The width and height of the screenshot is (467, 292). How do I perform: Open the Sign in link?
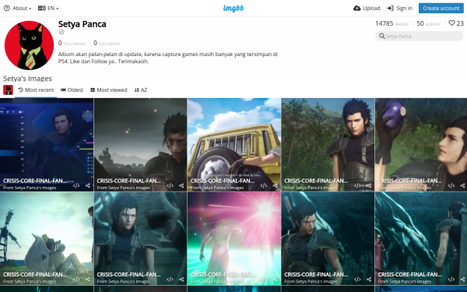click(x=400, y=9)
